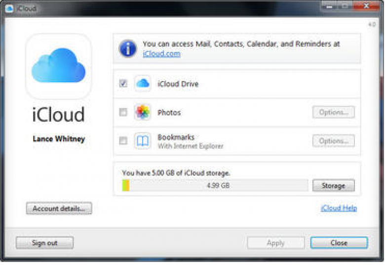Click the 'With Internet Explorer' subtitle
The image size is (385, 265).
(x=191, y=146)
